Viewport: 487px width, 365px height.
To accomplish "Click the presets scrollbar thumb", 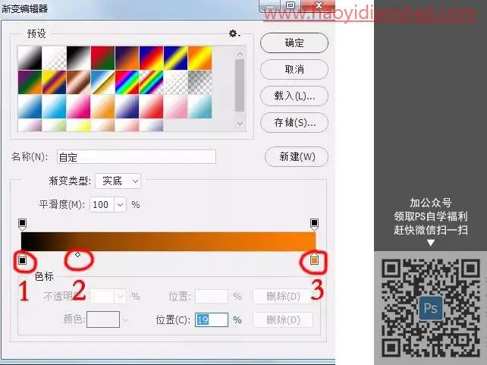I will coord(240,85).
